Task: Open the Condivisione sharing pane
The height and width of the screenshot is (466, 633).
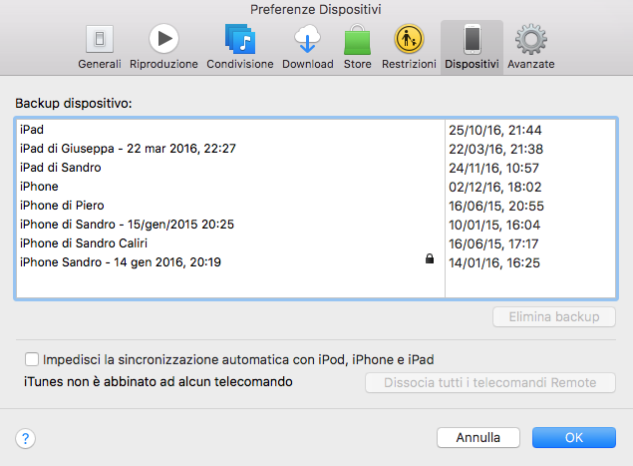Action: click(x=240, y=47)
